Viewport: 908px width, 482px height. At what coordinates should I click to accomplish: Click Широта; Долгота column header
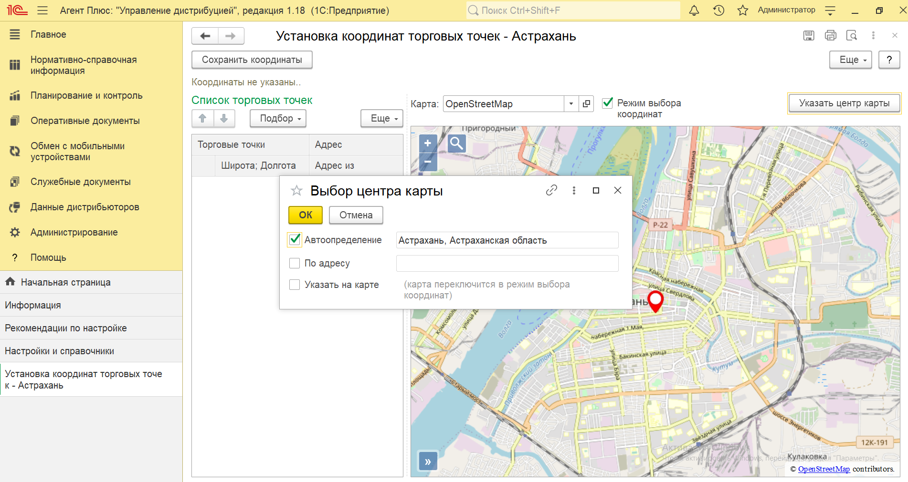point(262,165)
